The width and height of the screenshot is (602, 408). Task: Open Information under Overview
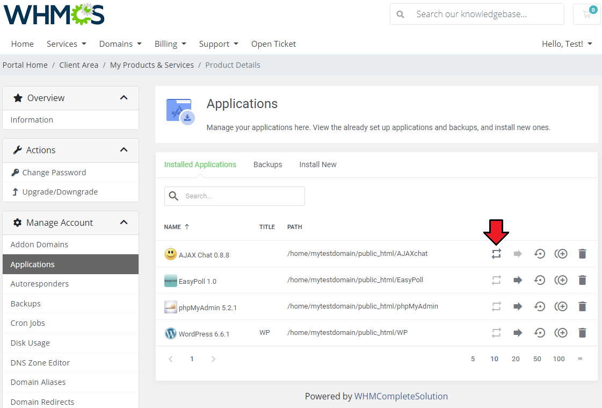pos(71,120)
